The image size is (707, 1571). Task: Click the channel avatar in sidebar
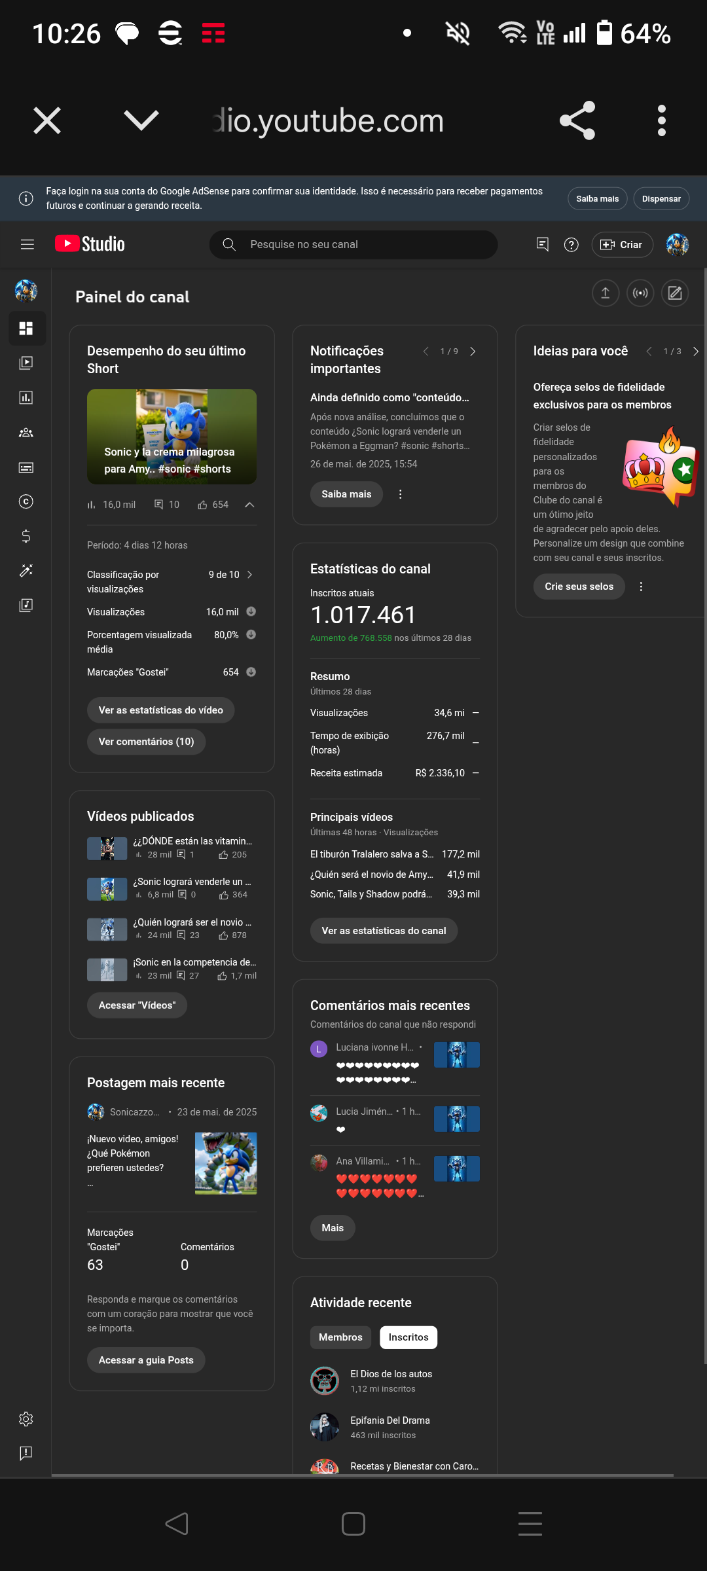tap(26, 290)
